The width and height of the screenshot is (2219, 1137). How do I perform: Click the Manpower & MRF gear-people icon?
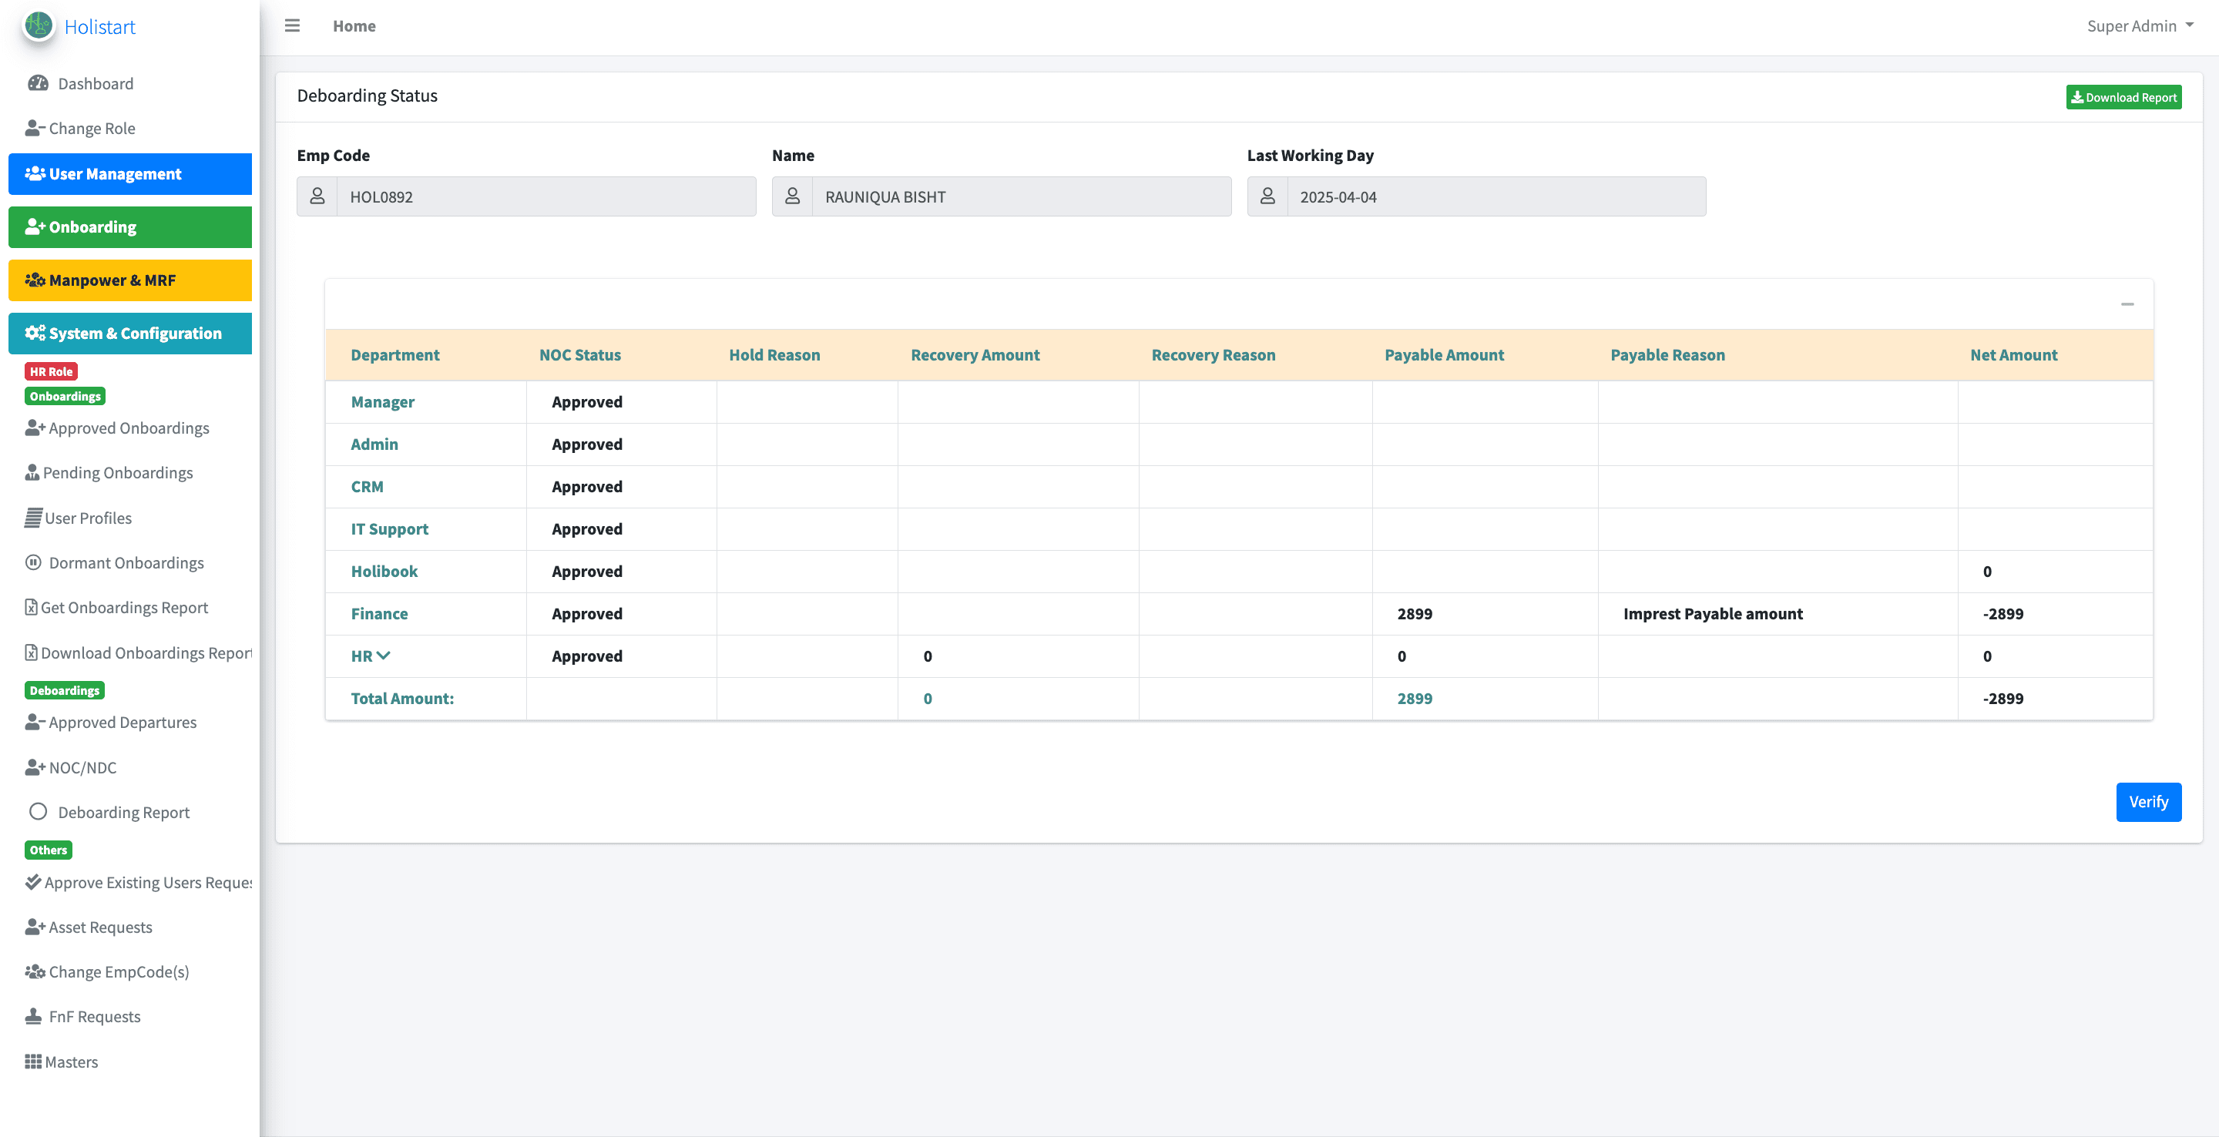tap(34, 280)
